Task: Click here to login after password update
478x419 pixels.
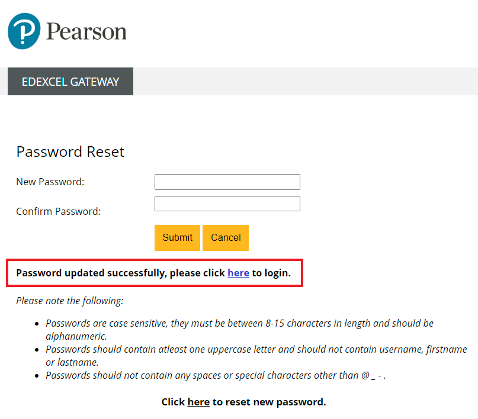Action: (x=238, y=273)
